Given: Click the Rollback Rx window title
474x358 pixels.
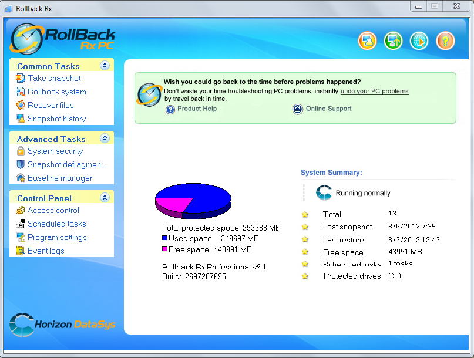Looking at the screenshot, I should [x=34, y=9].
